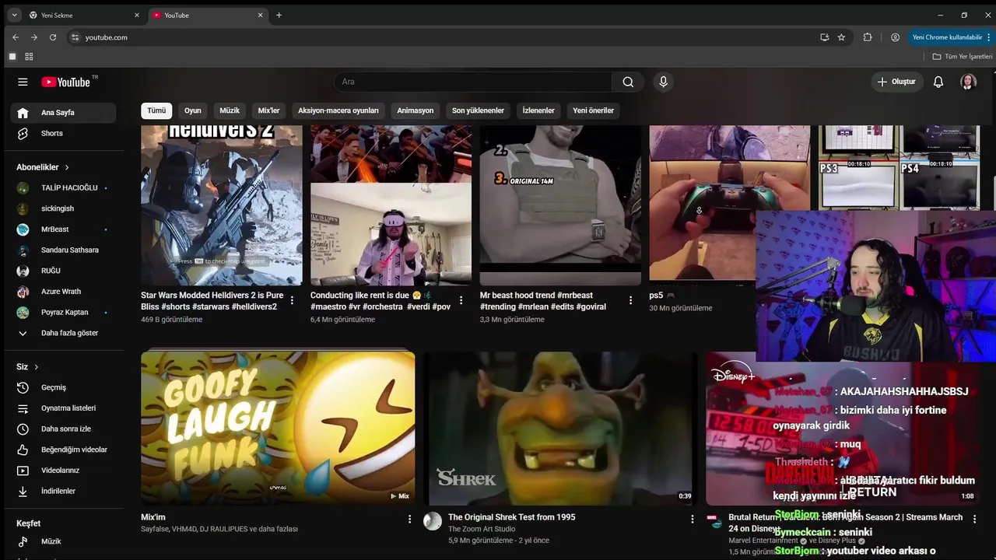The height and width of the screenshot is (560, 996).
Task: Select the Son yüklenenler chip
Action: tap(478, 110)
